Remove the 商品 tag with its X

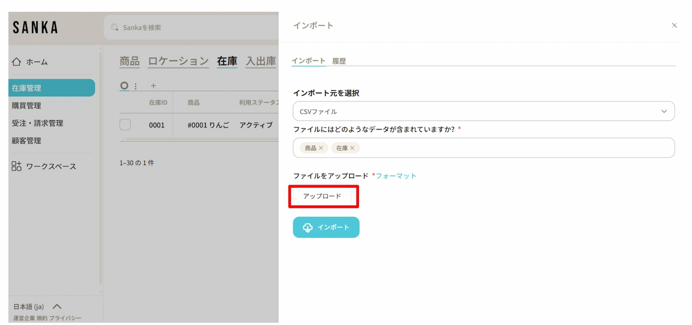[321, 148]
